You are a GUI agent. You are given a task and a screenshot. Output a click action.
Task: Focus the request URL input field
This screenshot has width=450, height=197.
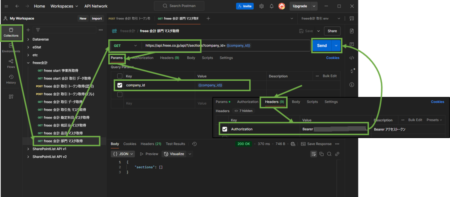coord(226,46)
